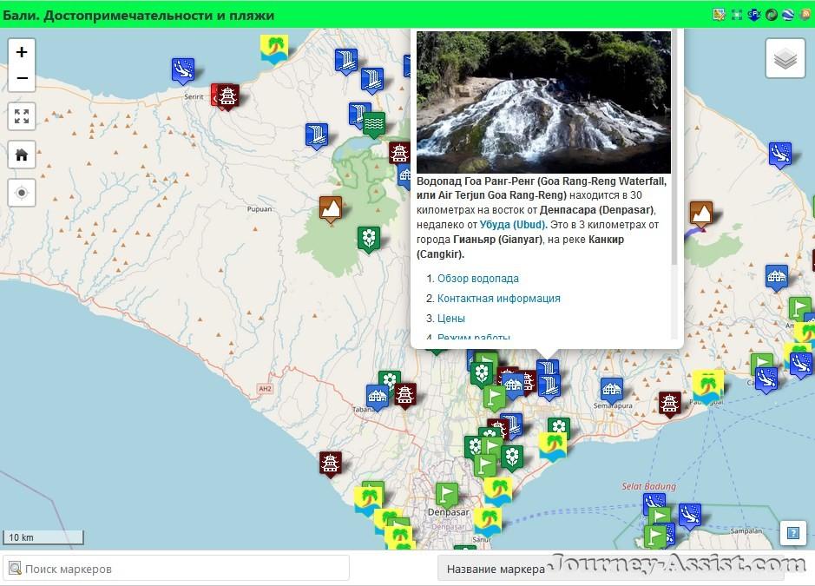Download the GPX file icon
815x586 pixels.
click(x=754, y=15)
